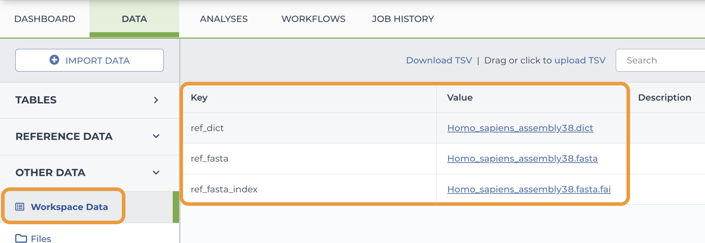This screenshot has height=243, width=705.
Task: Open the DASHBOARD tab
Action: click(45, 19)
